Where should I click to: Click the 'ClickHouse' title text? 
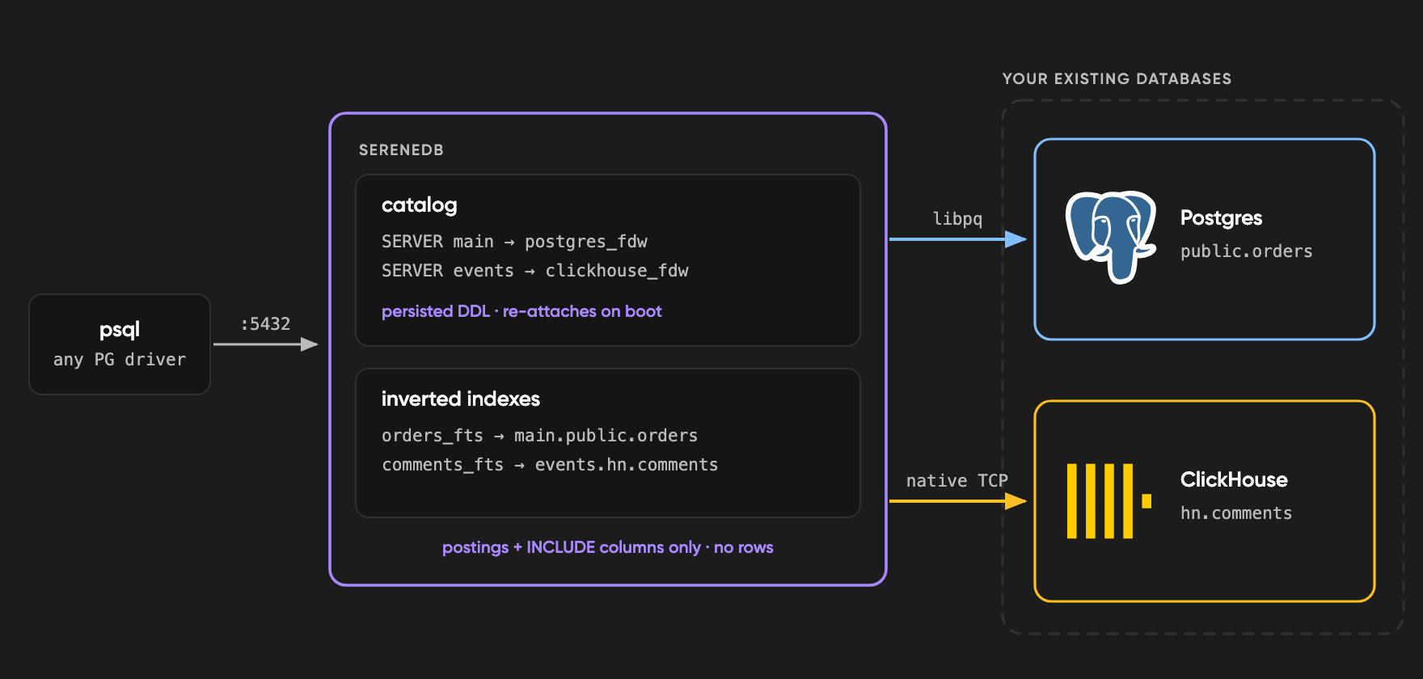(x=1234, y=479)
